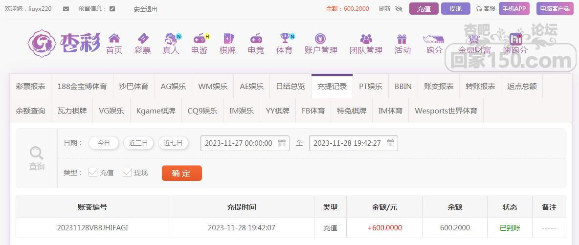The image size is (579, 245).
Task: Open the mail envelope icon
Action: coord(66,9)
